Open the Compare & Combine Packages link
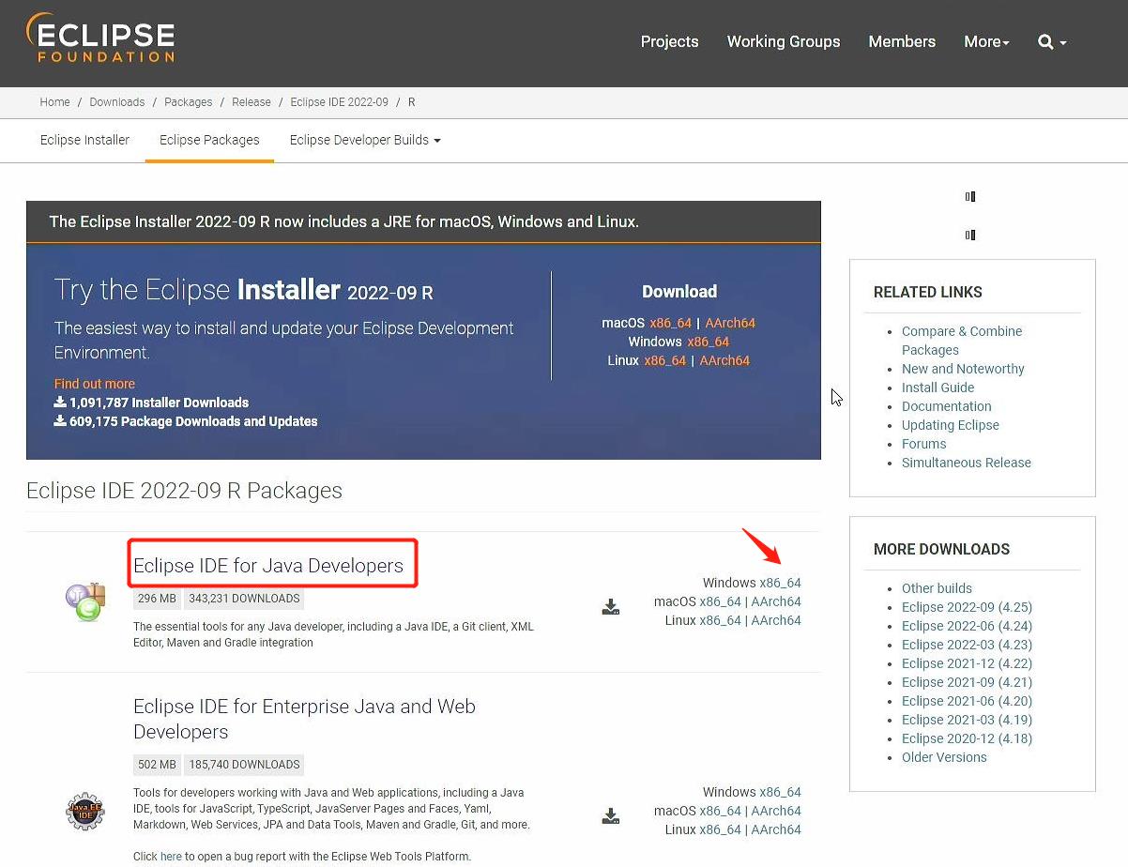This screenshot has height=867, width=1128. (x=962, y=331)
